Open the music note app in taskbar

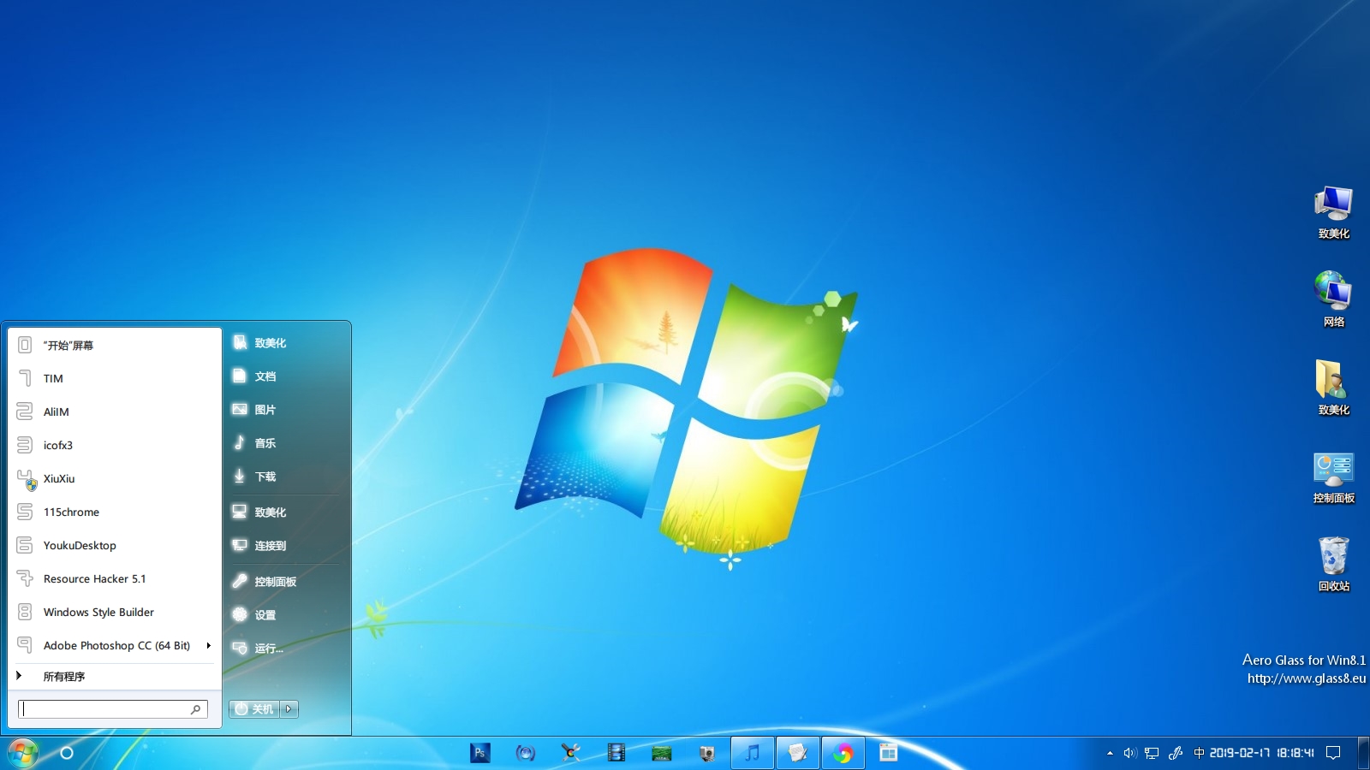coord(752,753)
